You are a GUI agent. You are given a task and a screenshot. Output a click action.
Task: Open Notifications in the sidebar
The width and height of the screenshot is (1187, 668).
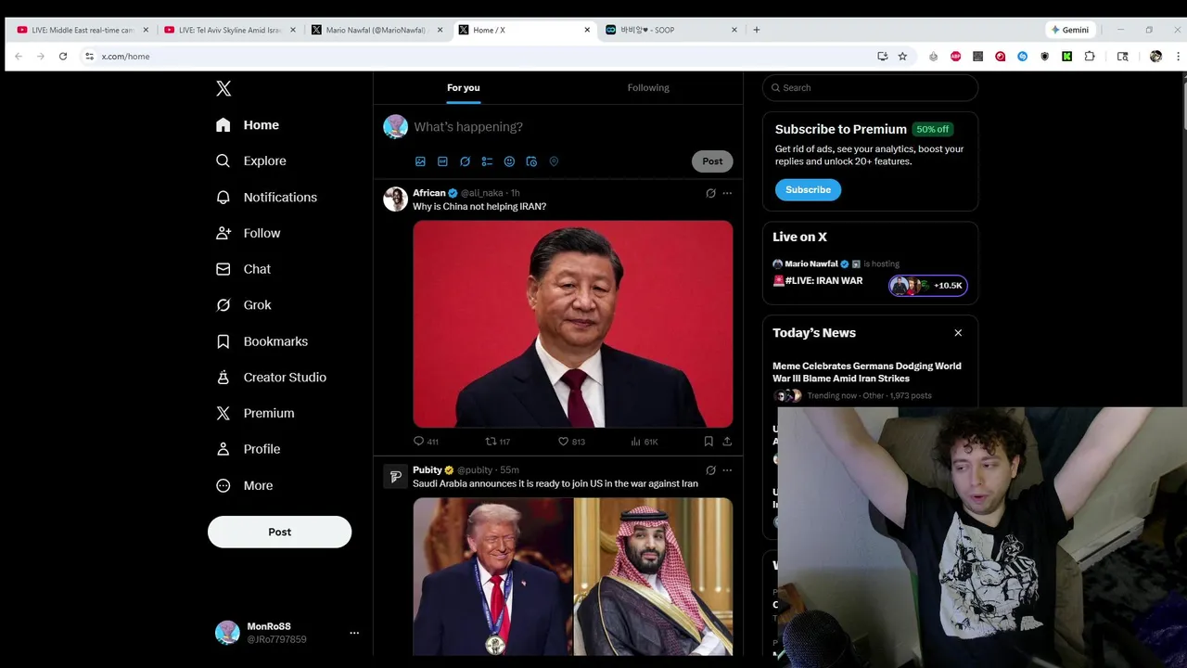click(266, 197)
